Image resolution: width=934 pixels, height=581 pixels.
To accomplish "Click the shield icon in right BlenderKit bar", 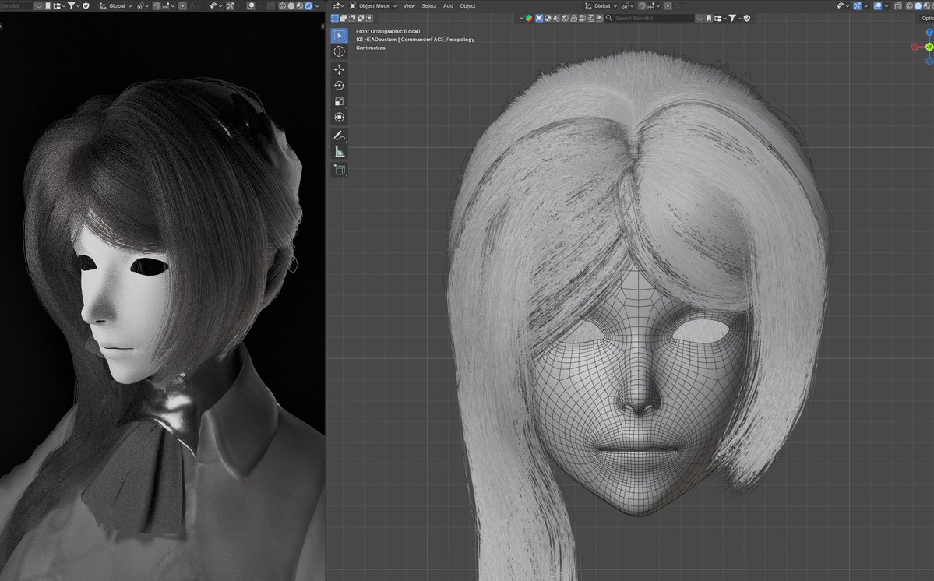I will click(747, 18).
